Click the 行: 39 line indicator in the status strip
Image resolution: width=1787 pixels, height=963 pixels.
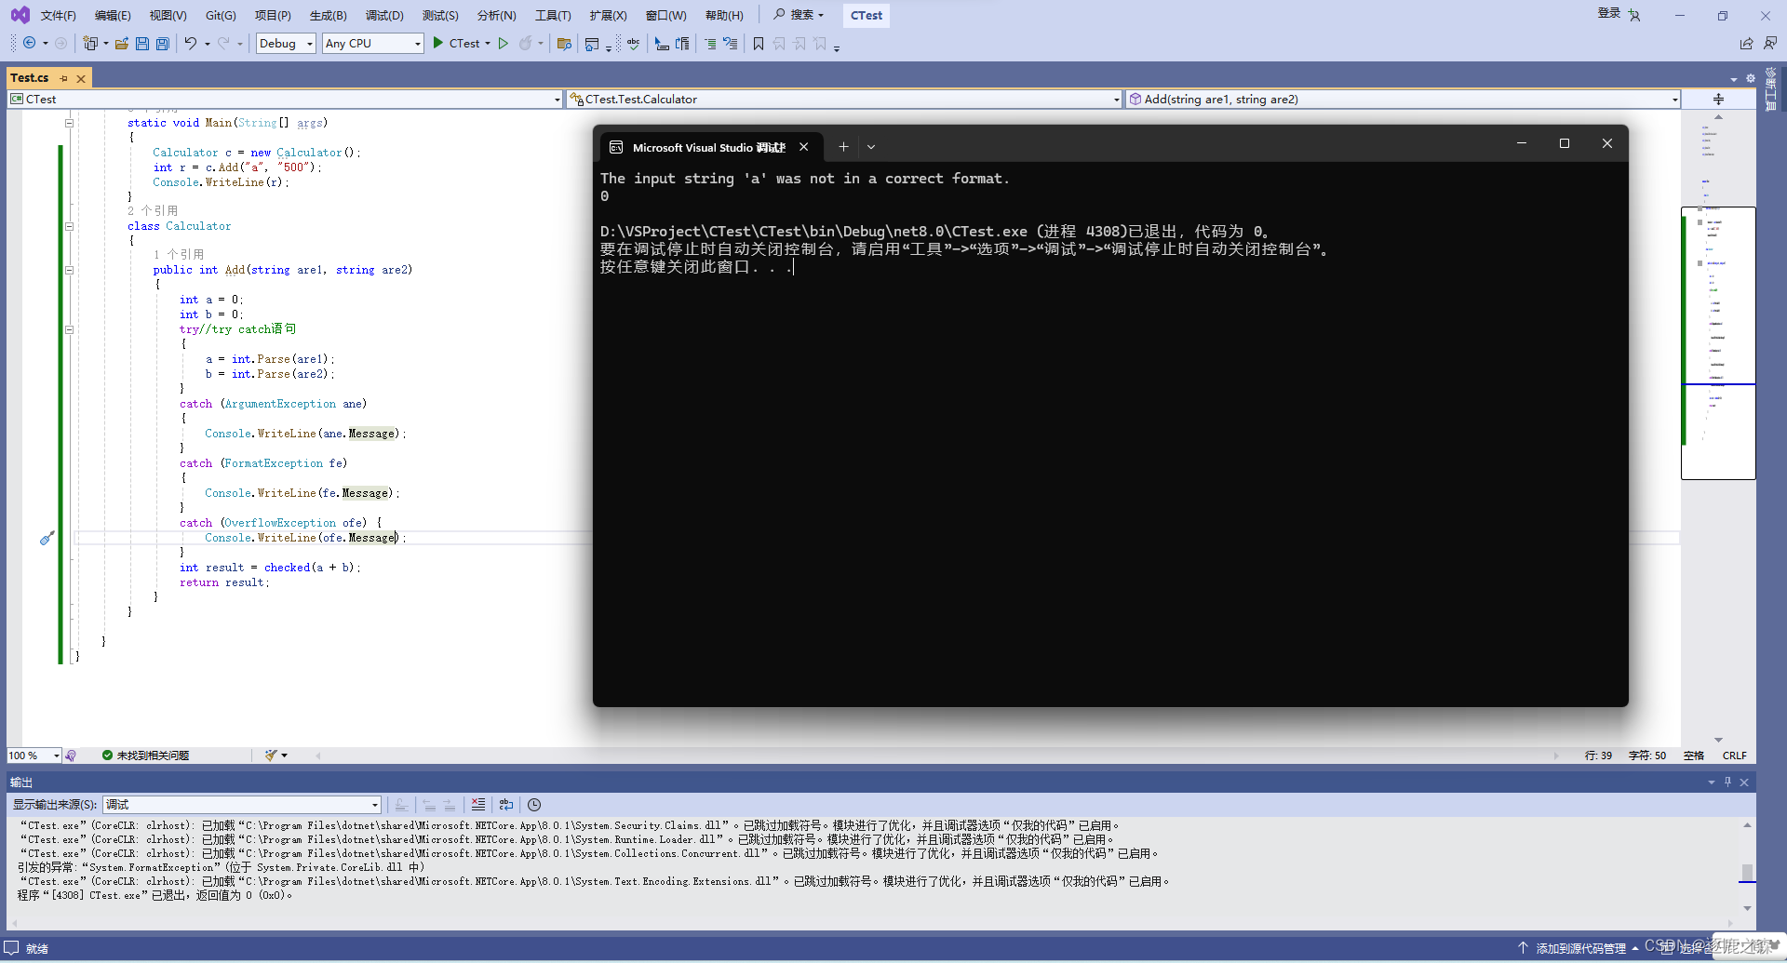(1598, 756)
